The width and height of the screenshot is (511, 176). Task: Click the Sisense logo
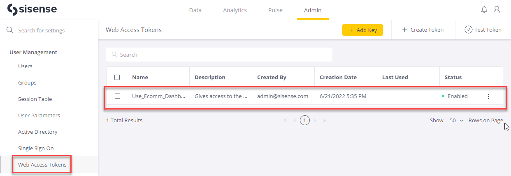32,10
